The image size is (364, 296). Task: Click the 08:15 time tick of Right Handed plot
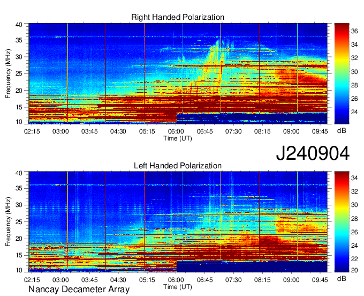point(262,131)
